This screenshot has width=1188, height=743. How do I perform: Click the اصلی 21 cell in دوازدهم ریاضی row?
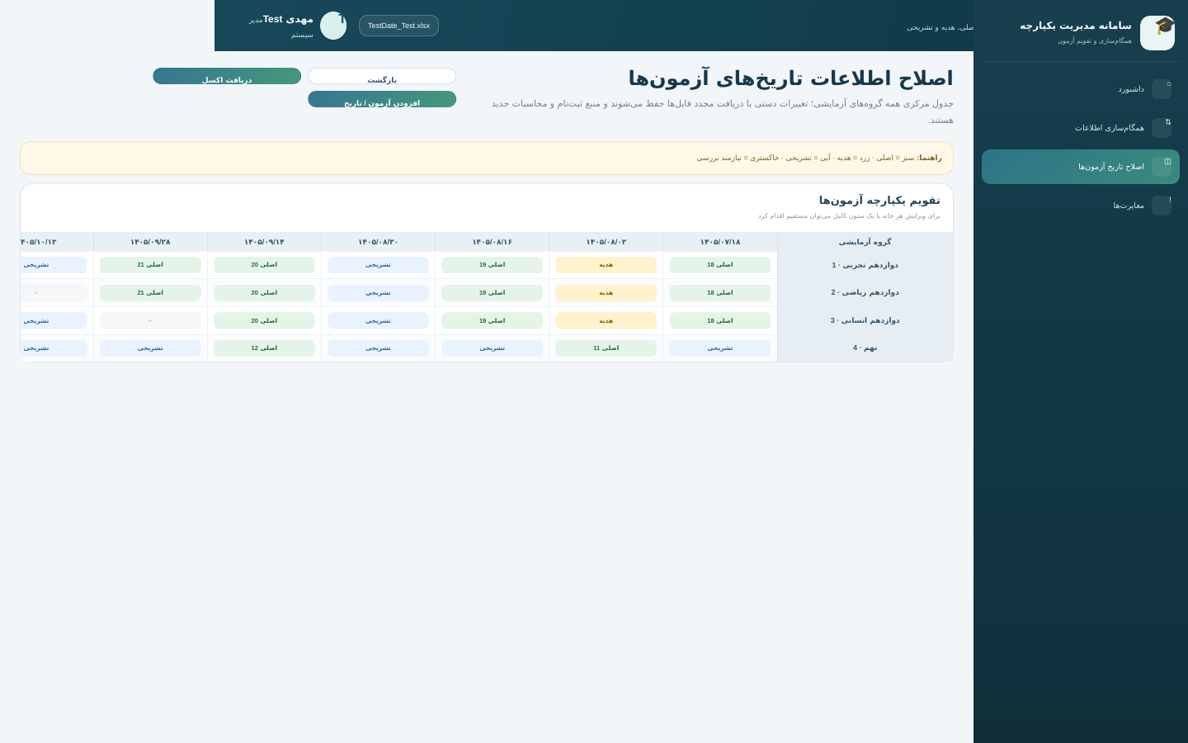pos(150,293)
